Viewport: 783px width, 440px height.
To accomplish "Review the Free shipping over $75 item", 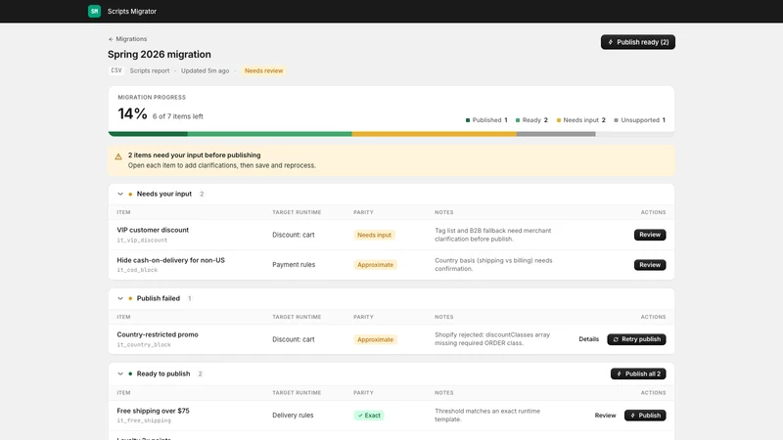I will 605,415.
